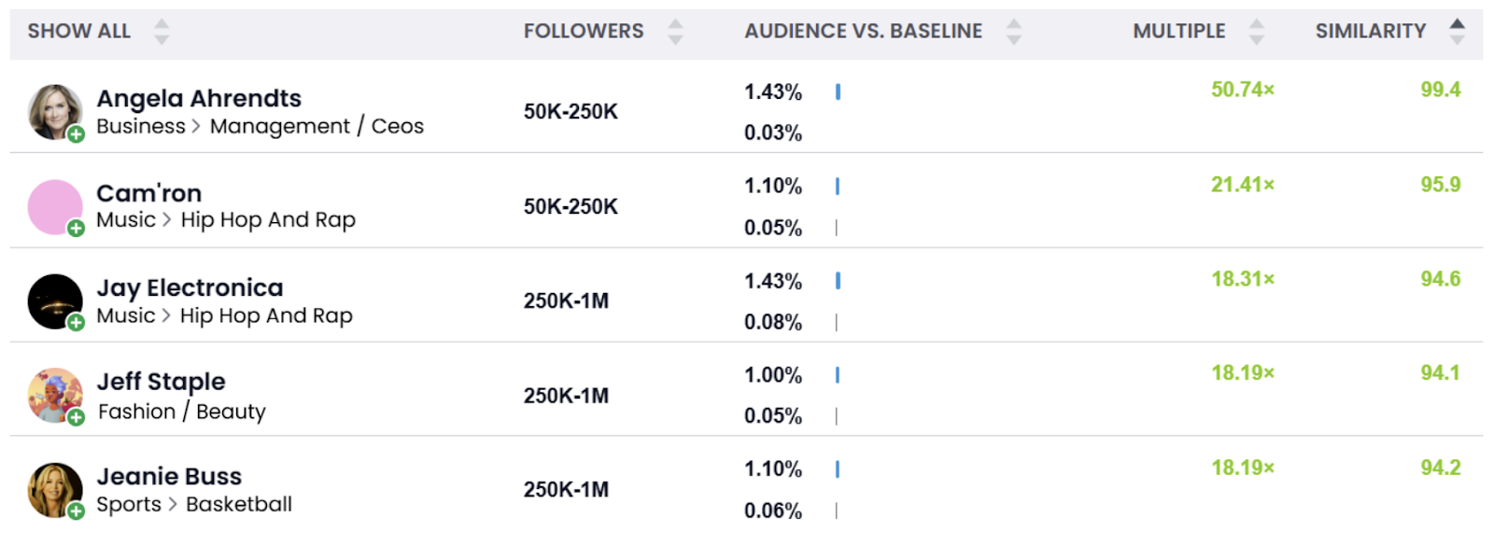Image resolution: width=1494 pixels, height=559 pixels.
Task: Select the Jeanie Buss name link
Action: tap(169, 477)
